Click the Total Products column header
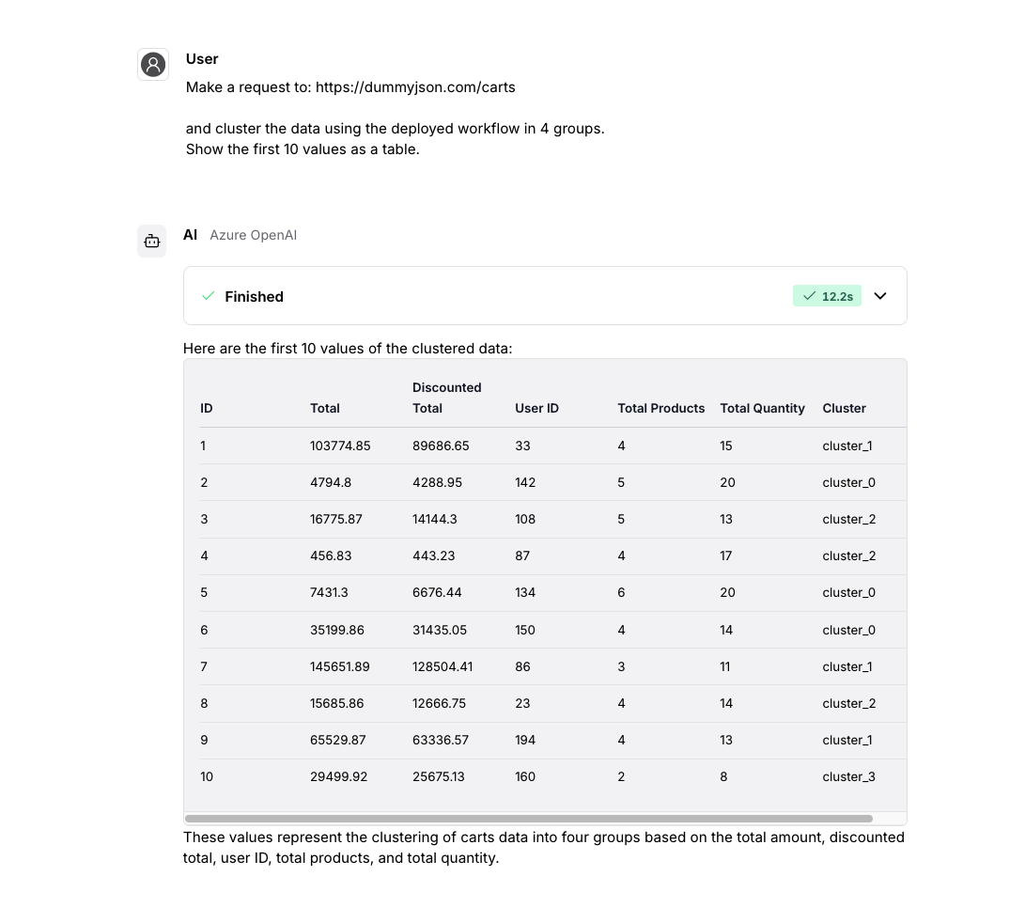This screenshot has height=923, width=1025. pos(660,408)
